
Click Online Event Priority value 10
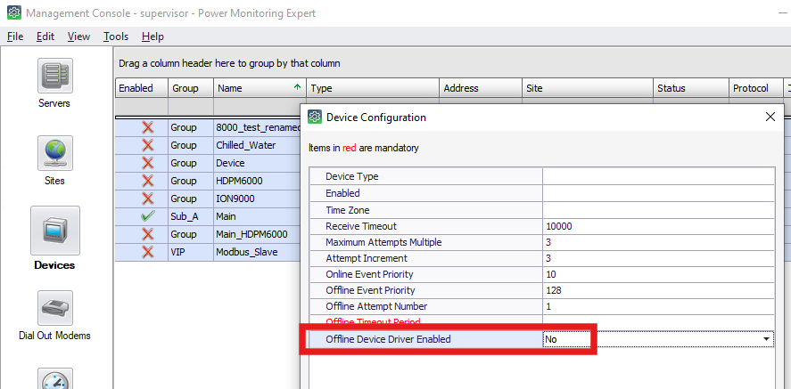658,274
